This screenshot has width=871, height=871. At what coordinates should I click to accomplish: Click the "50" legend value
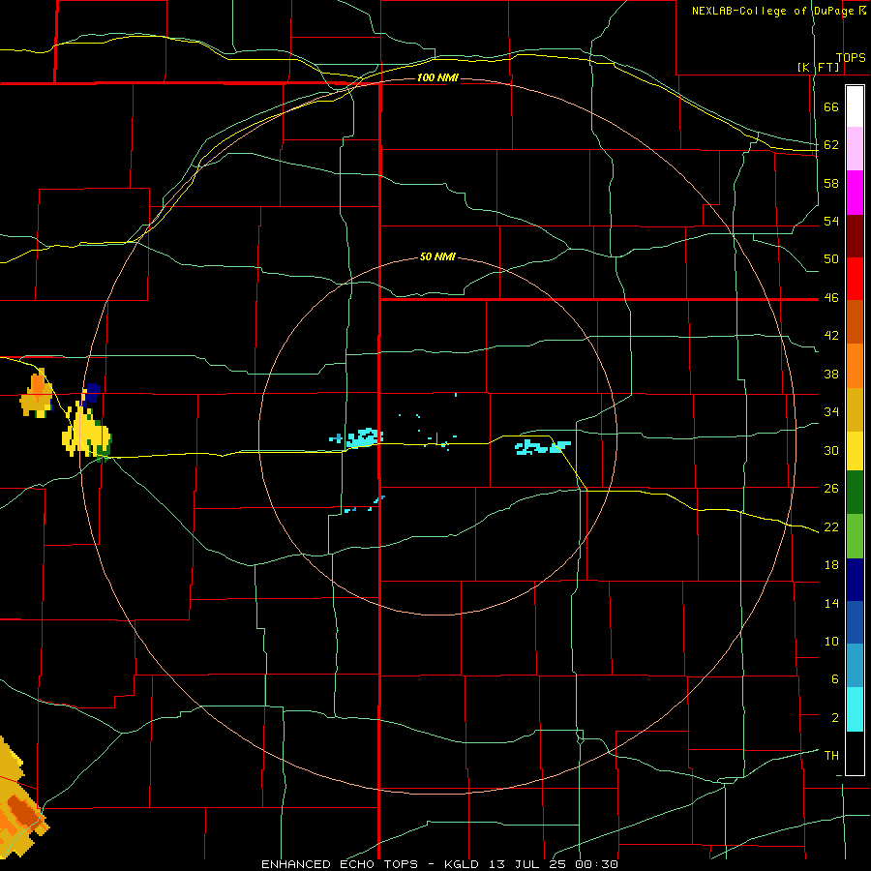tap(831, 259)
